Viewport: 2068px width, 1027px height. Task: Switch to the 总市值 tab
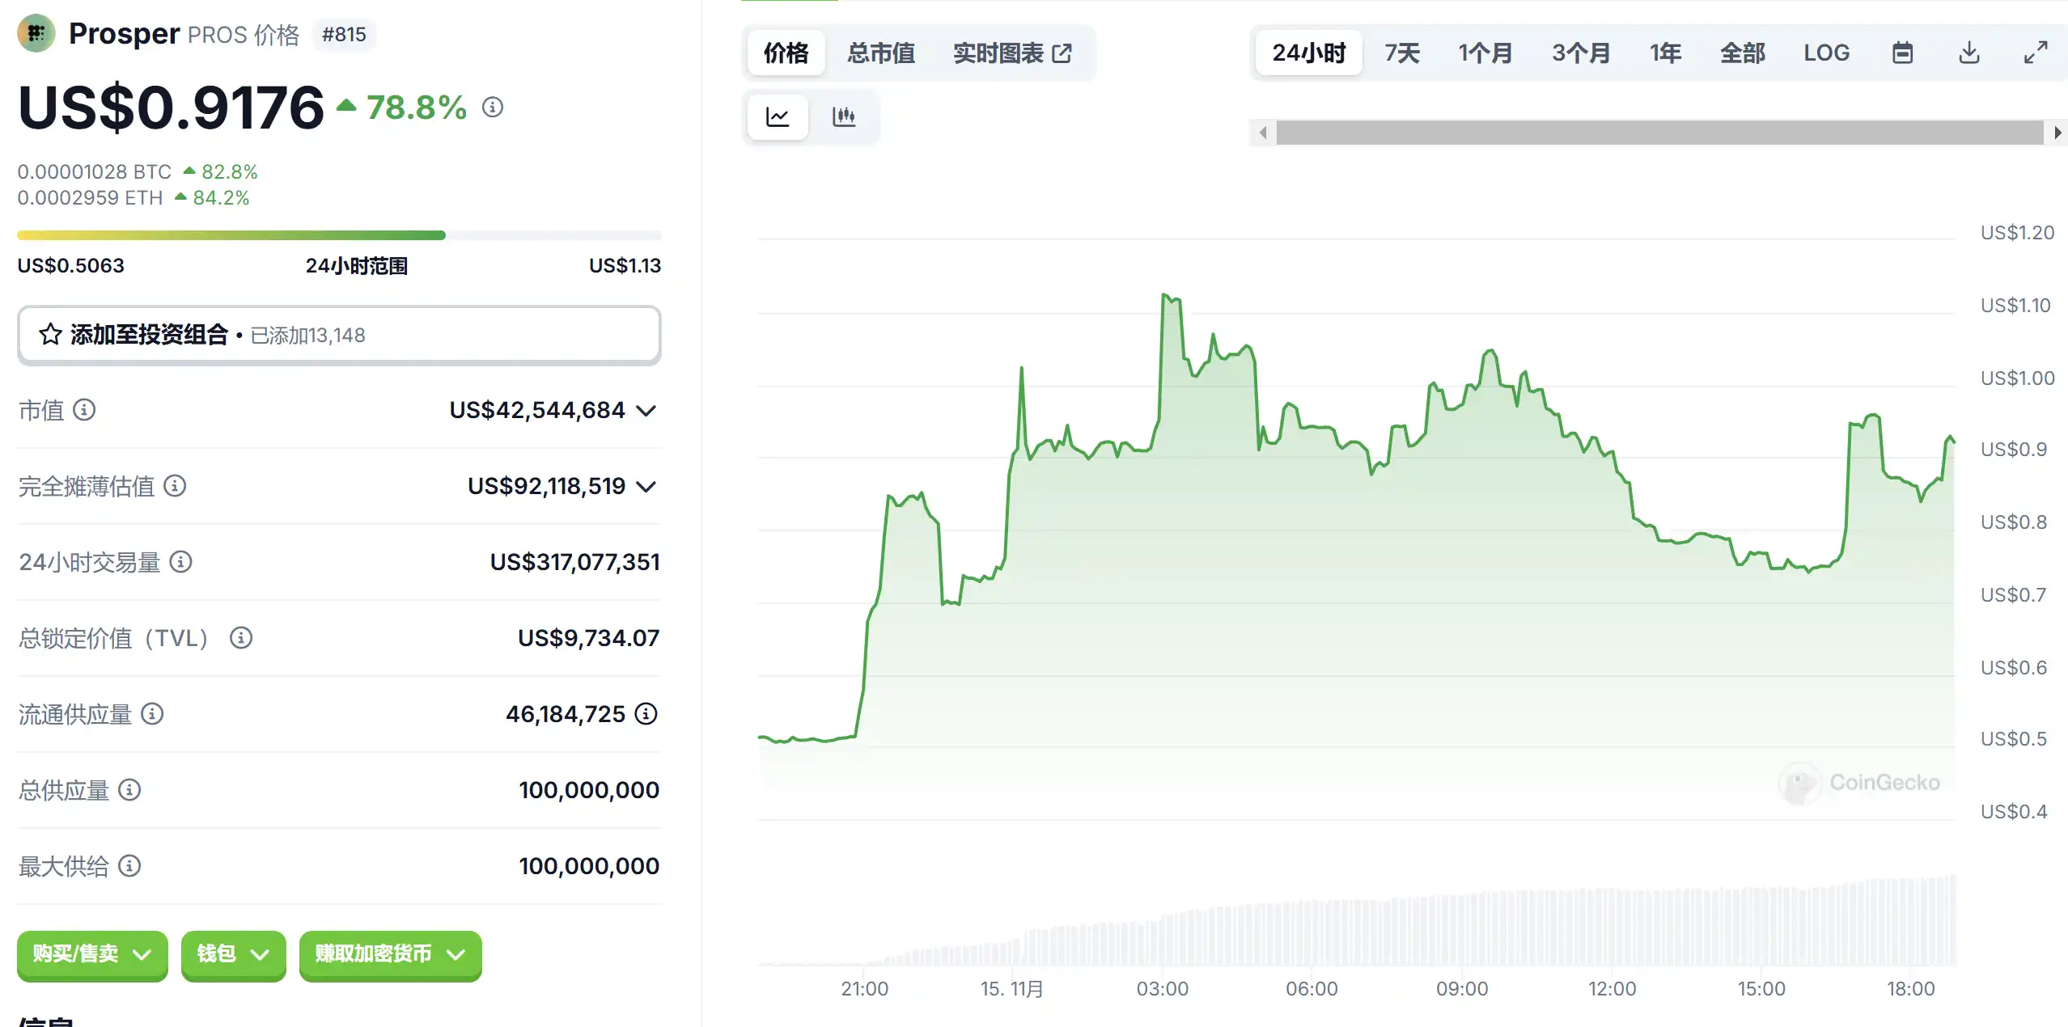pos(880,53)
